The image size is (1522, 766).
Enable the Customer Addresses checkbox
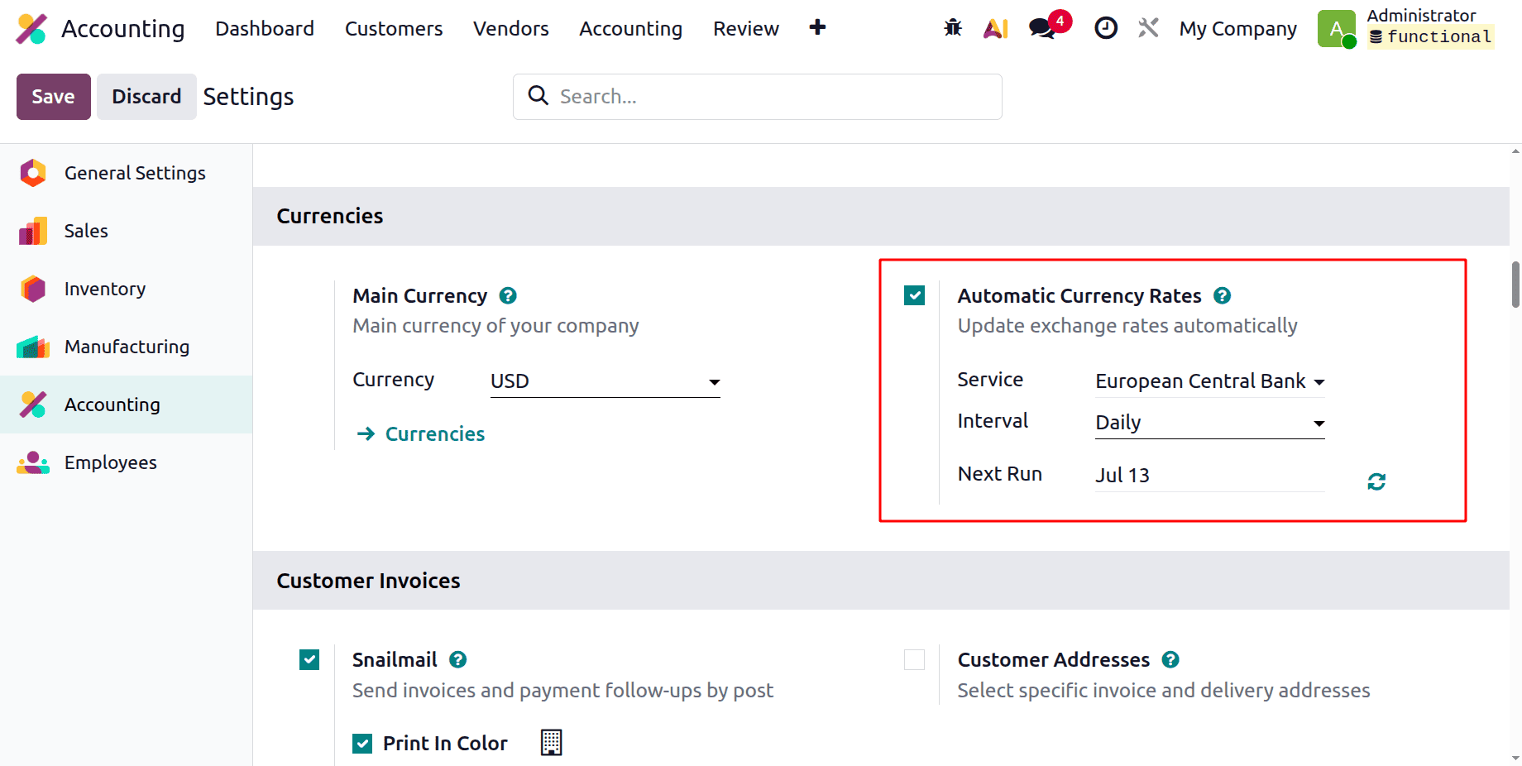[x=914, y=659]
